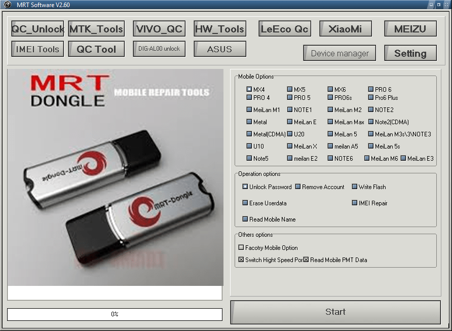Image resolution: width=452 pixels, height=331 pixels.
Task: Check the PRO 6 model
Action: click(x=371, y=89)
